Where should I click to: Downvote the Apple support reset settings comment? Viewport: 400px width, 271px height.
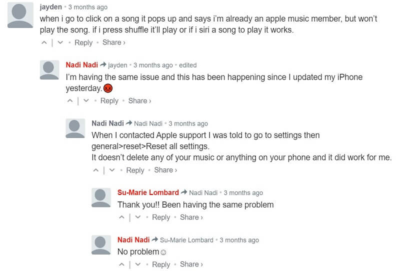coord(112,170)
